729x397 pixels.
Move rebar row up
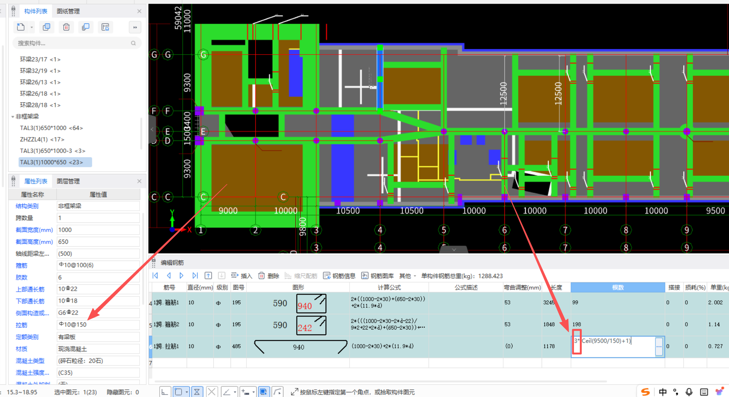click(208, 276)
